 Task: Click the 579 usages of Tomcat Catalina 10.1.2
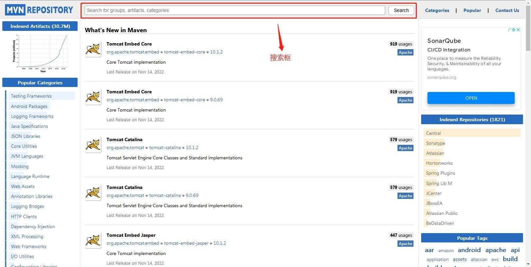coord(401,139)
